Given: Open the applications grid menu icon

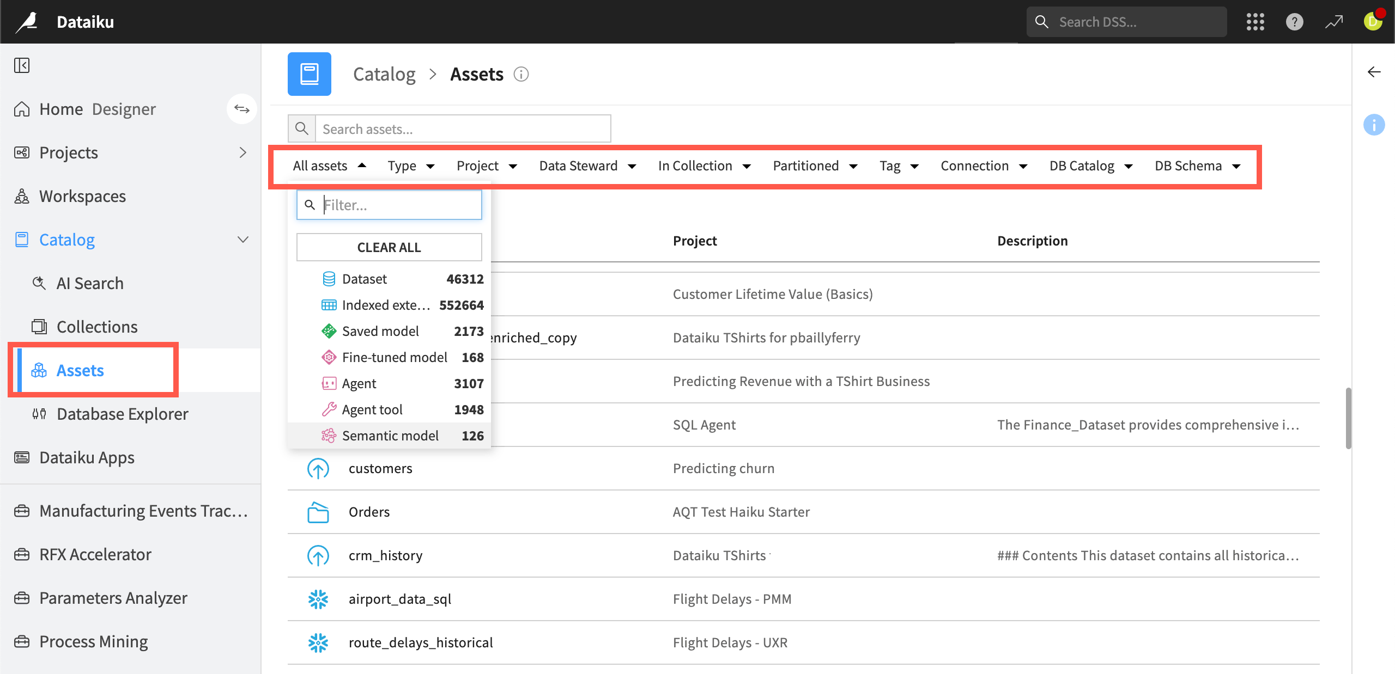Looking at the screenshot, I should (x=1255, y=22).
